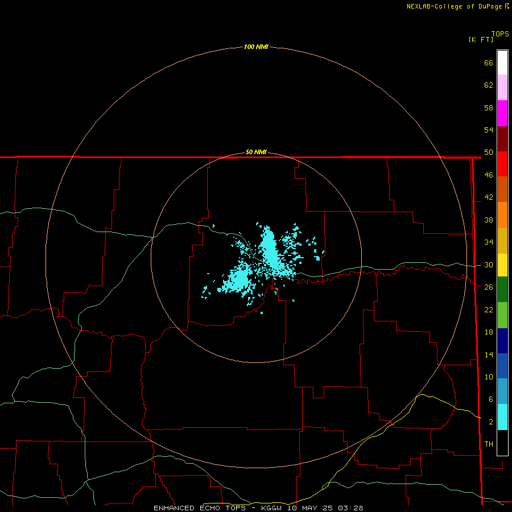Click the 'TOPS' legend title

point(500,34)
